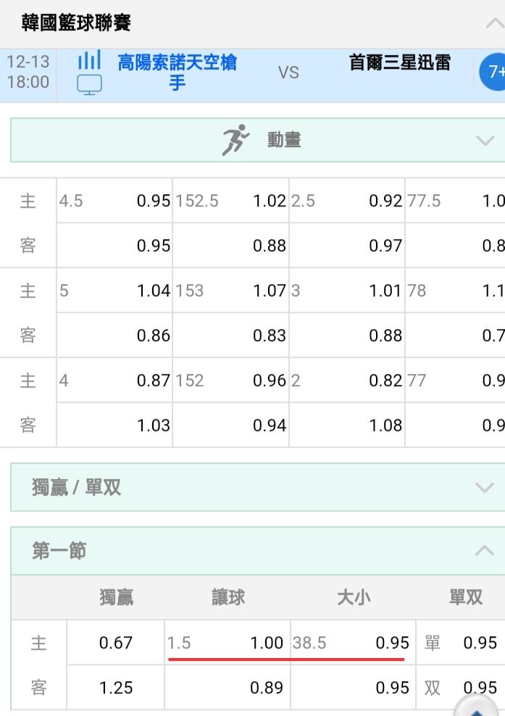
Task: Tap the 獨贏 / 單双 section title
Action: tap(76, 487)
